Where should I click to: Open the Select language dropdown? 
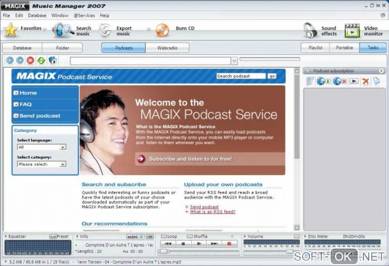coord(42,147)
